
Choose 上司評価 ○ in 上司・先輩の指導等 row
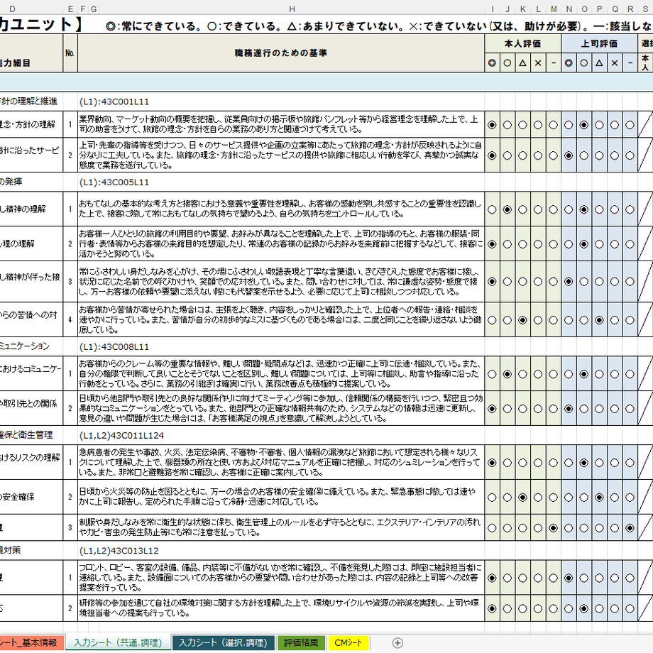(584, 155)
